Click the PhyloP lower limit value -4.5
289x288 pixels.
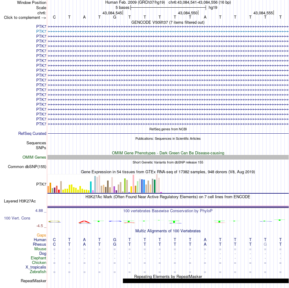pyautogui.click(x=40, y=226)
